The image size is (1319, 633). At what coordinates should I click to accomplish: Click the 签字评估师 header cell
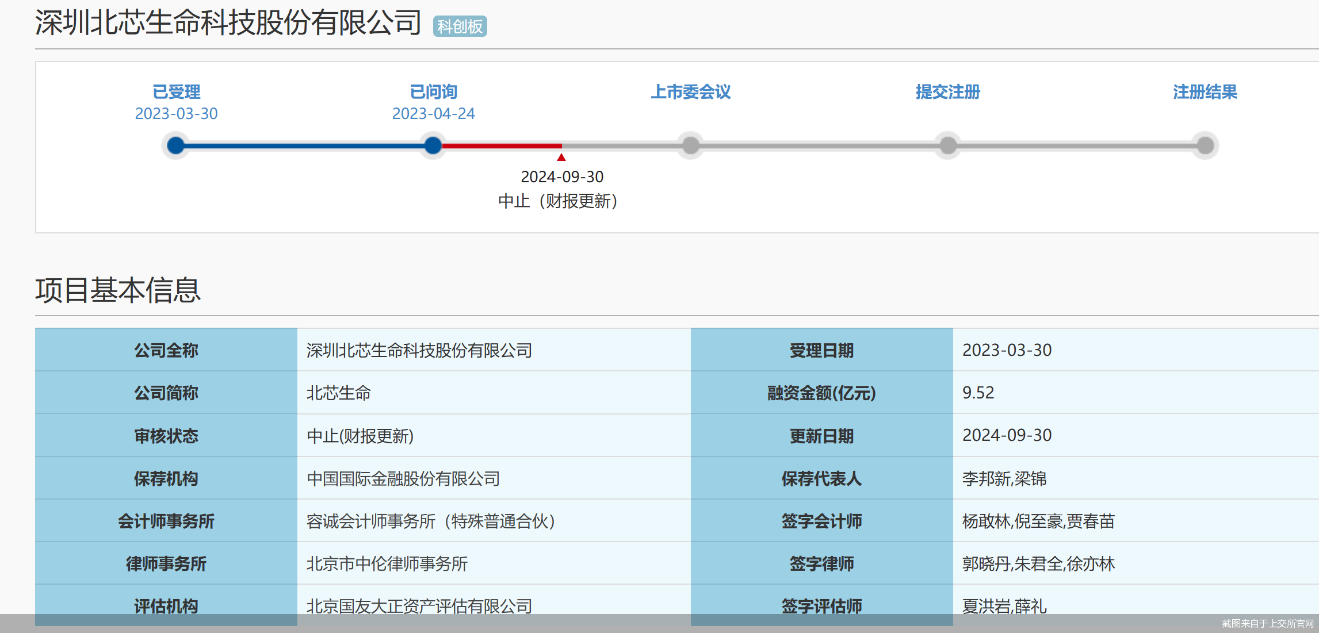pos(821,605)
